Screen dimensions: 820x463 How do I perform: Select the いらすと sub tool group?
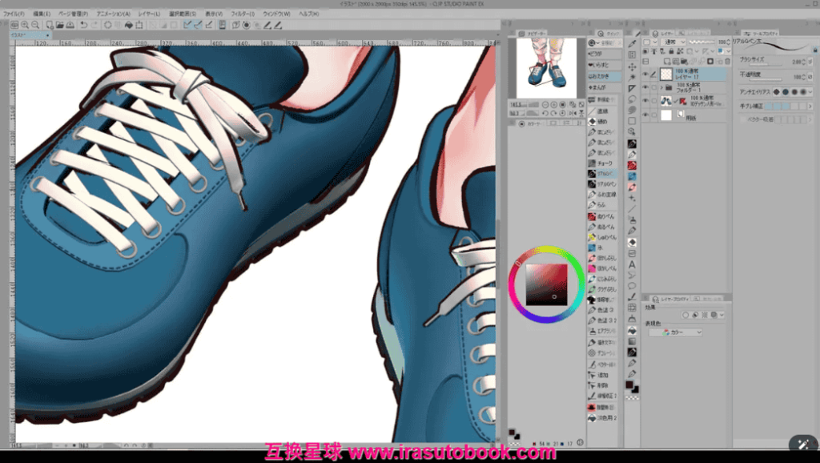click(597, 65)
